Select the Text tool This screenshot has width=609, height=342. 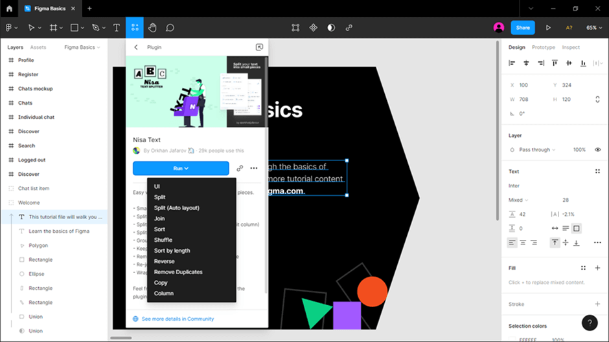click(116, 28)
